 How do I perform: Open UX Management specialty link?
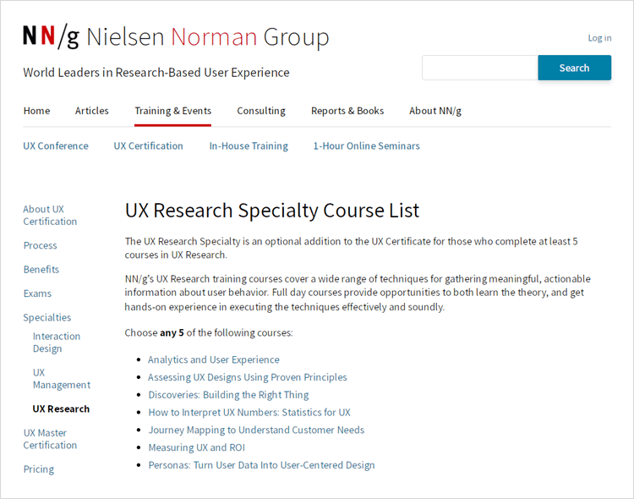[62, 378]
